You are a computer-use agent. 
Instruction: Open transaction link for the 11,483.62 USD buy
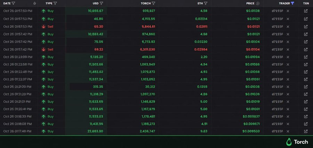point(306,72)
